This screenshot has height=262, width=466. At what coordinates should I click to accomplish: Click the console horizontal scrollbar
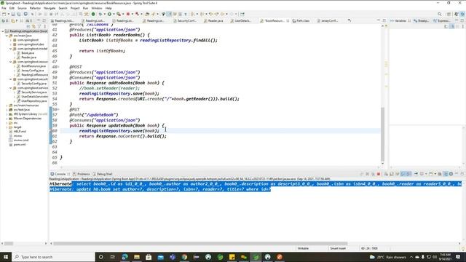[x=200, y=244]
